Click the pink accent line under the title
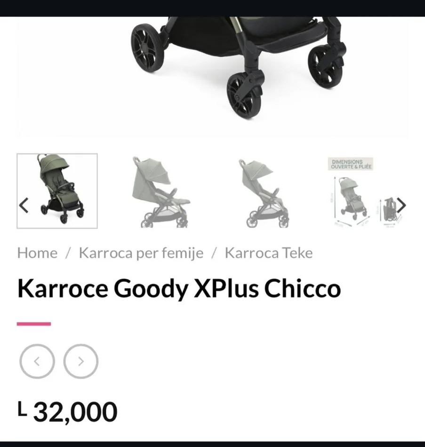 point(34,324)
